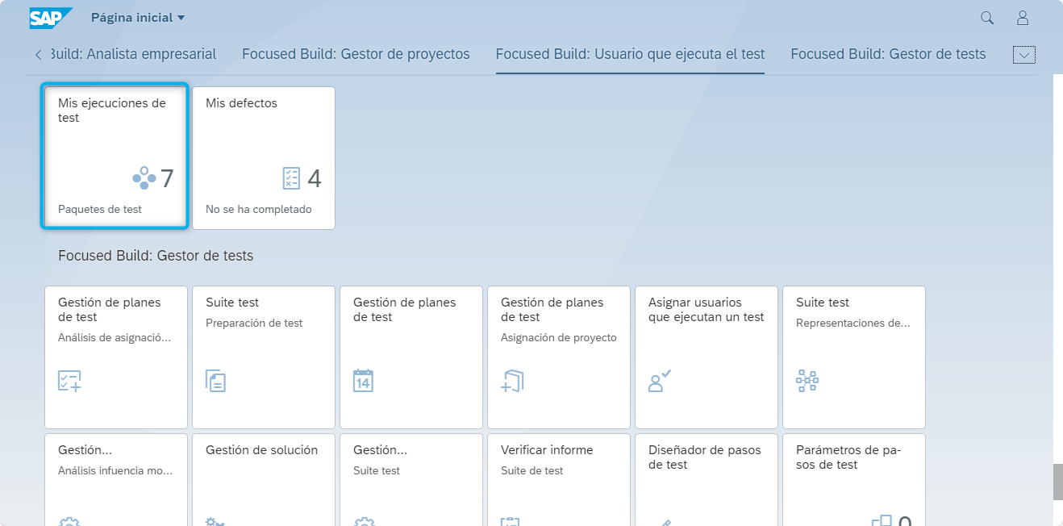Open the Gestión de solución tile

point(264,480)
